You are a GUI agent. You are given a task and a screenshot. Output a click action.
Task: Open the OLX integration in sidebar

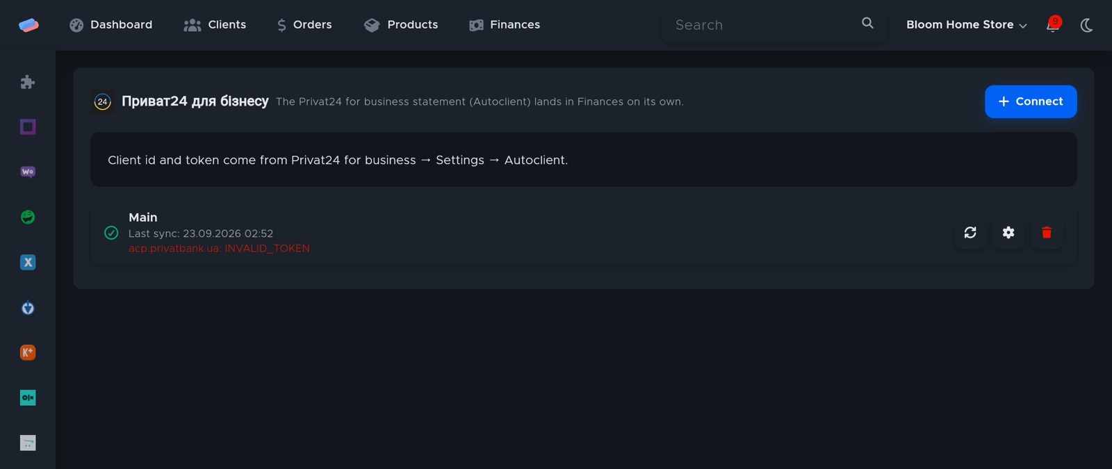pos(28,397)
